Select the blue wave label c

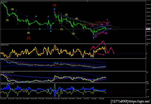click(48, 17)
